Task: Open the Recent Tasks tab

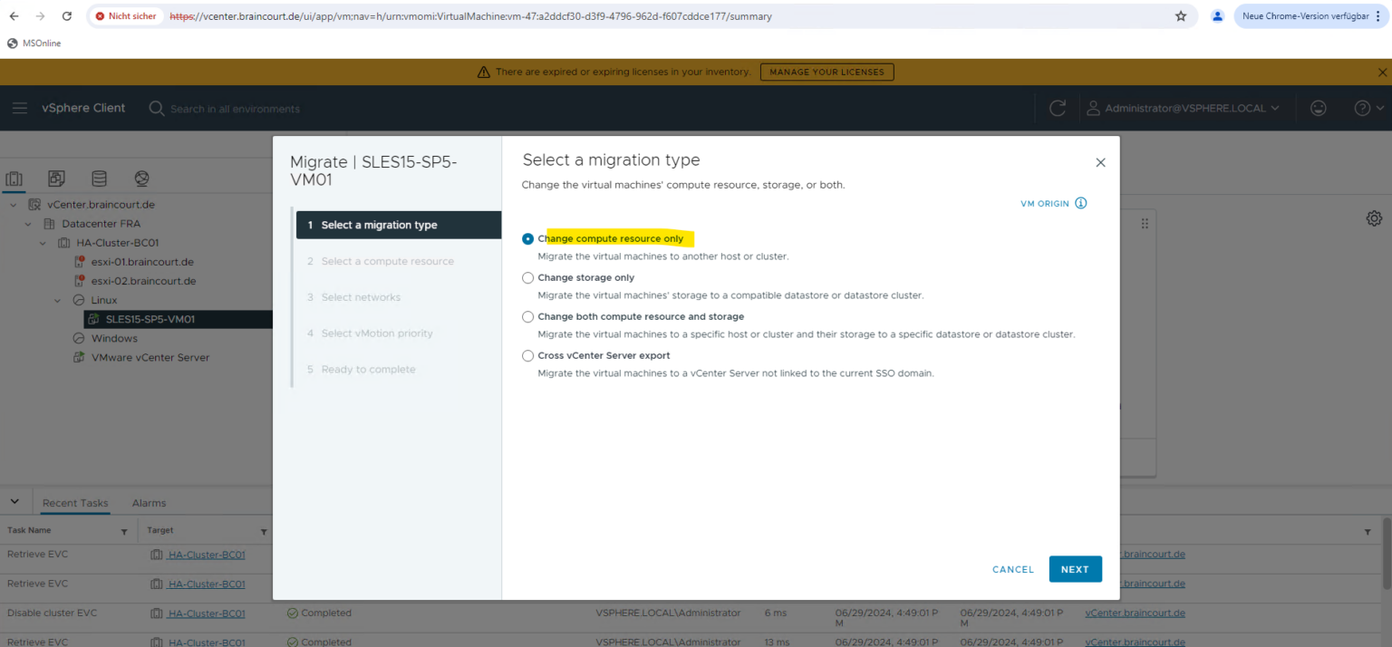Action: coord(74,502)
